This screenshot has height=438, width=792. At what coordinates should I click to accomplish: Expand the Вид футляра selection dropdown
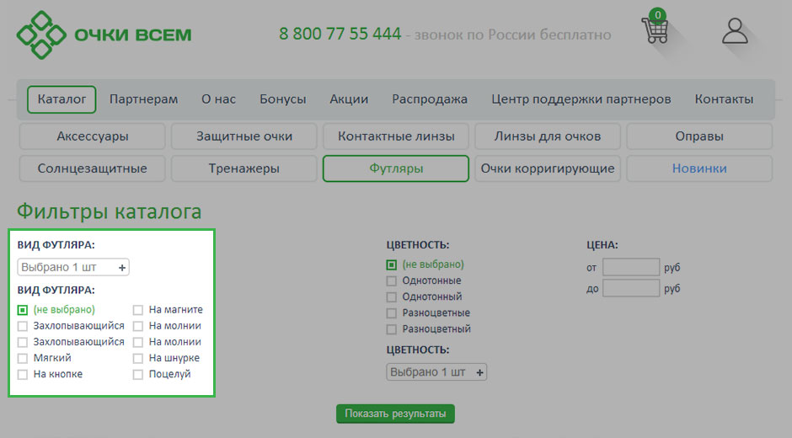coord(73,268)
